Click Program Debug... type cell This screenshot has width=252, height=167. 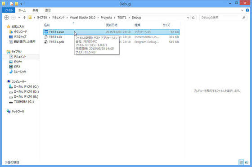[x=147, y=42]
